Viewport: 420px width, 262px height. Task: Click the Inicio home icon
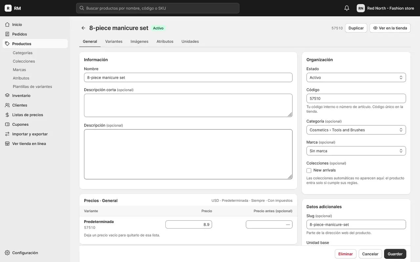pyautogui.click(x=8, y=25)
